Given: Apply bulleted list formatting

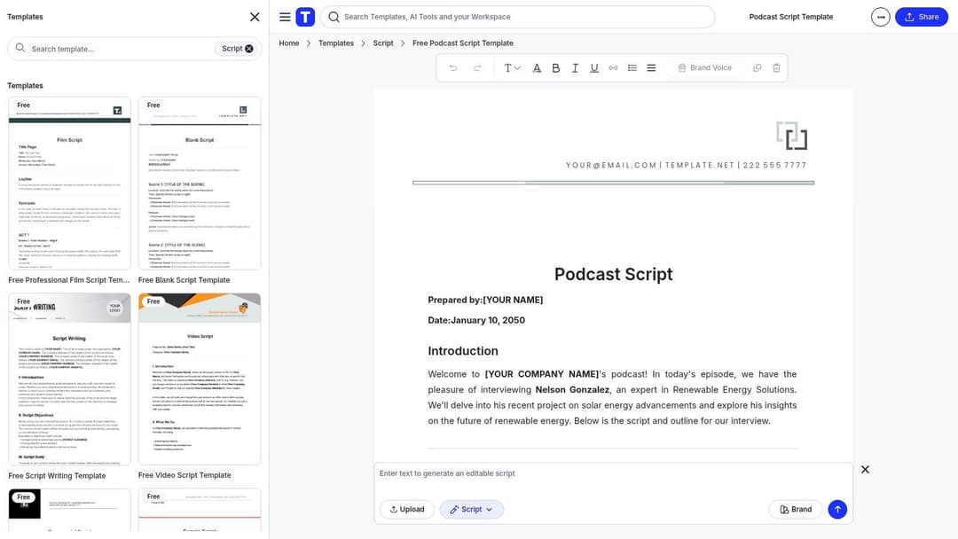Looking at the screenshot, I should point(632,67).
